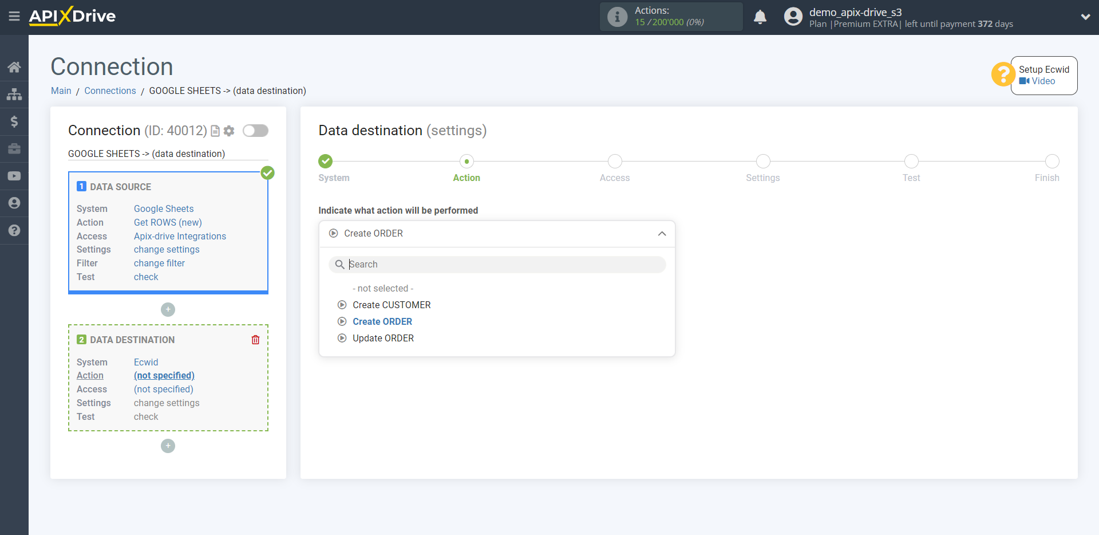Click the orange help question mark
This screenshot has width=1099, height=535.
(1003, 74)
